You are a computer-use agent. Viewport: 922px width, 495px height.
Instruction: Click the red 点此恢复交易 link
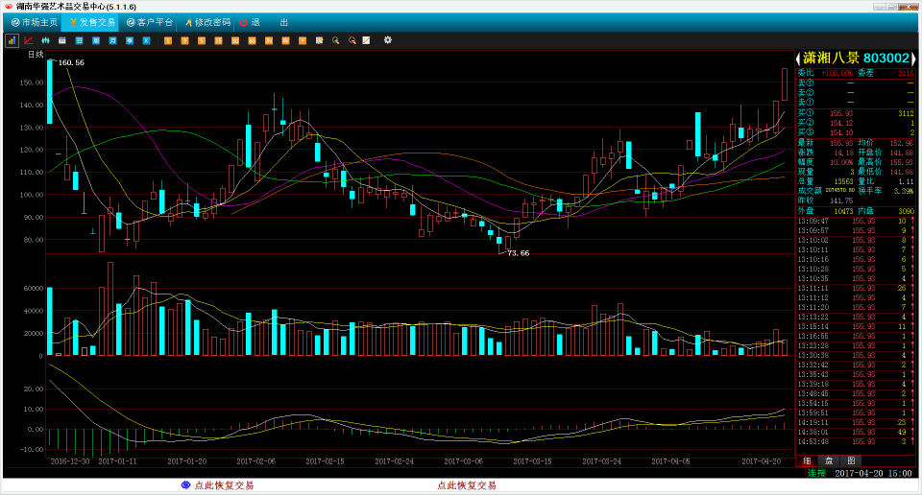point(467,485)
